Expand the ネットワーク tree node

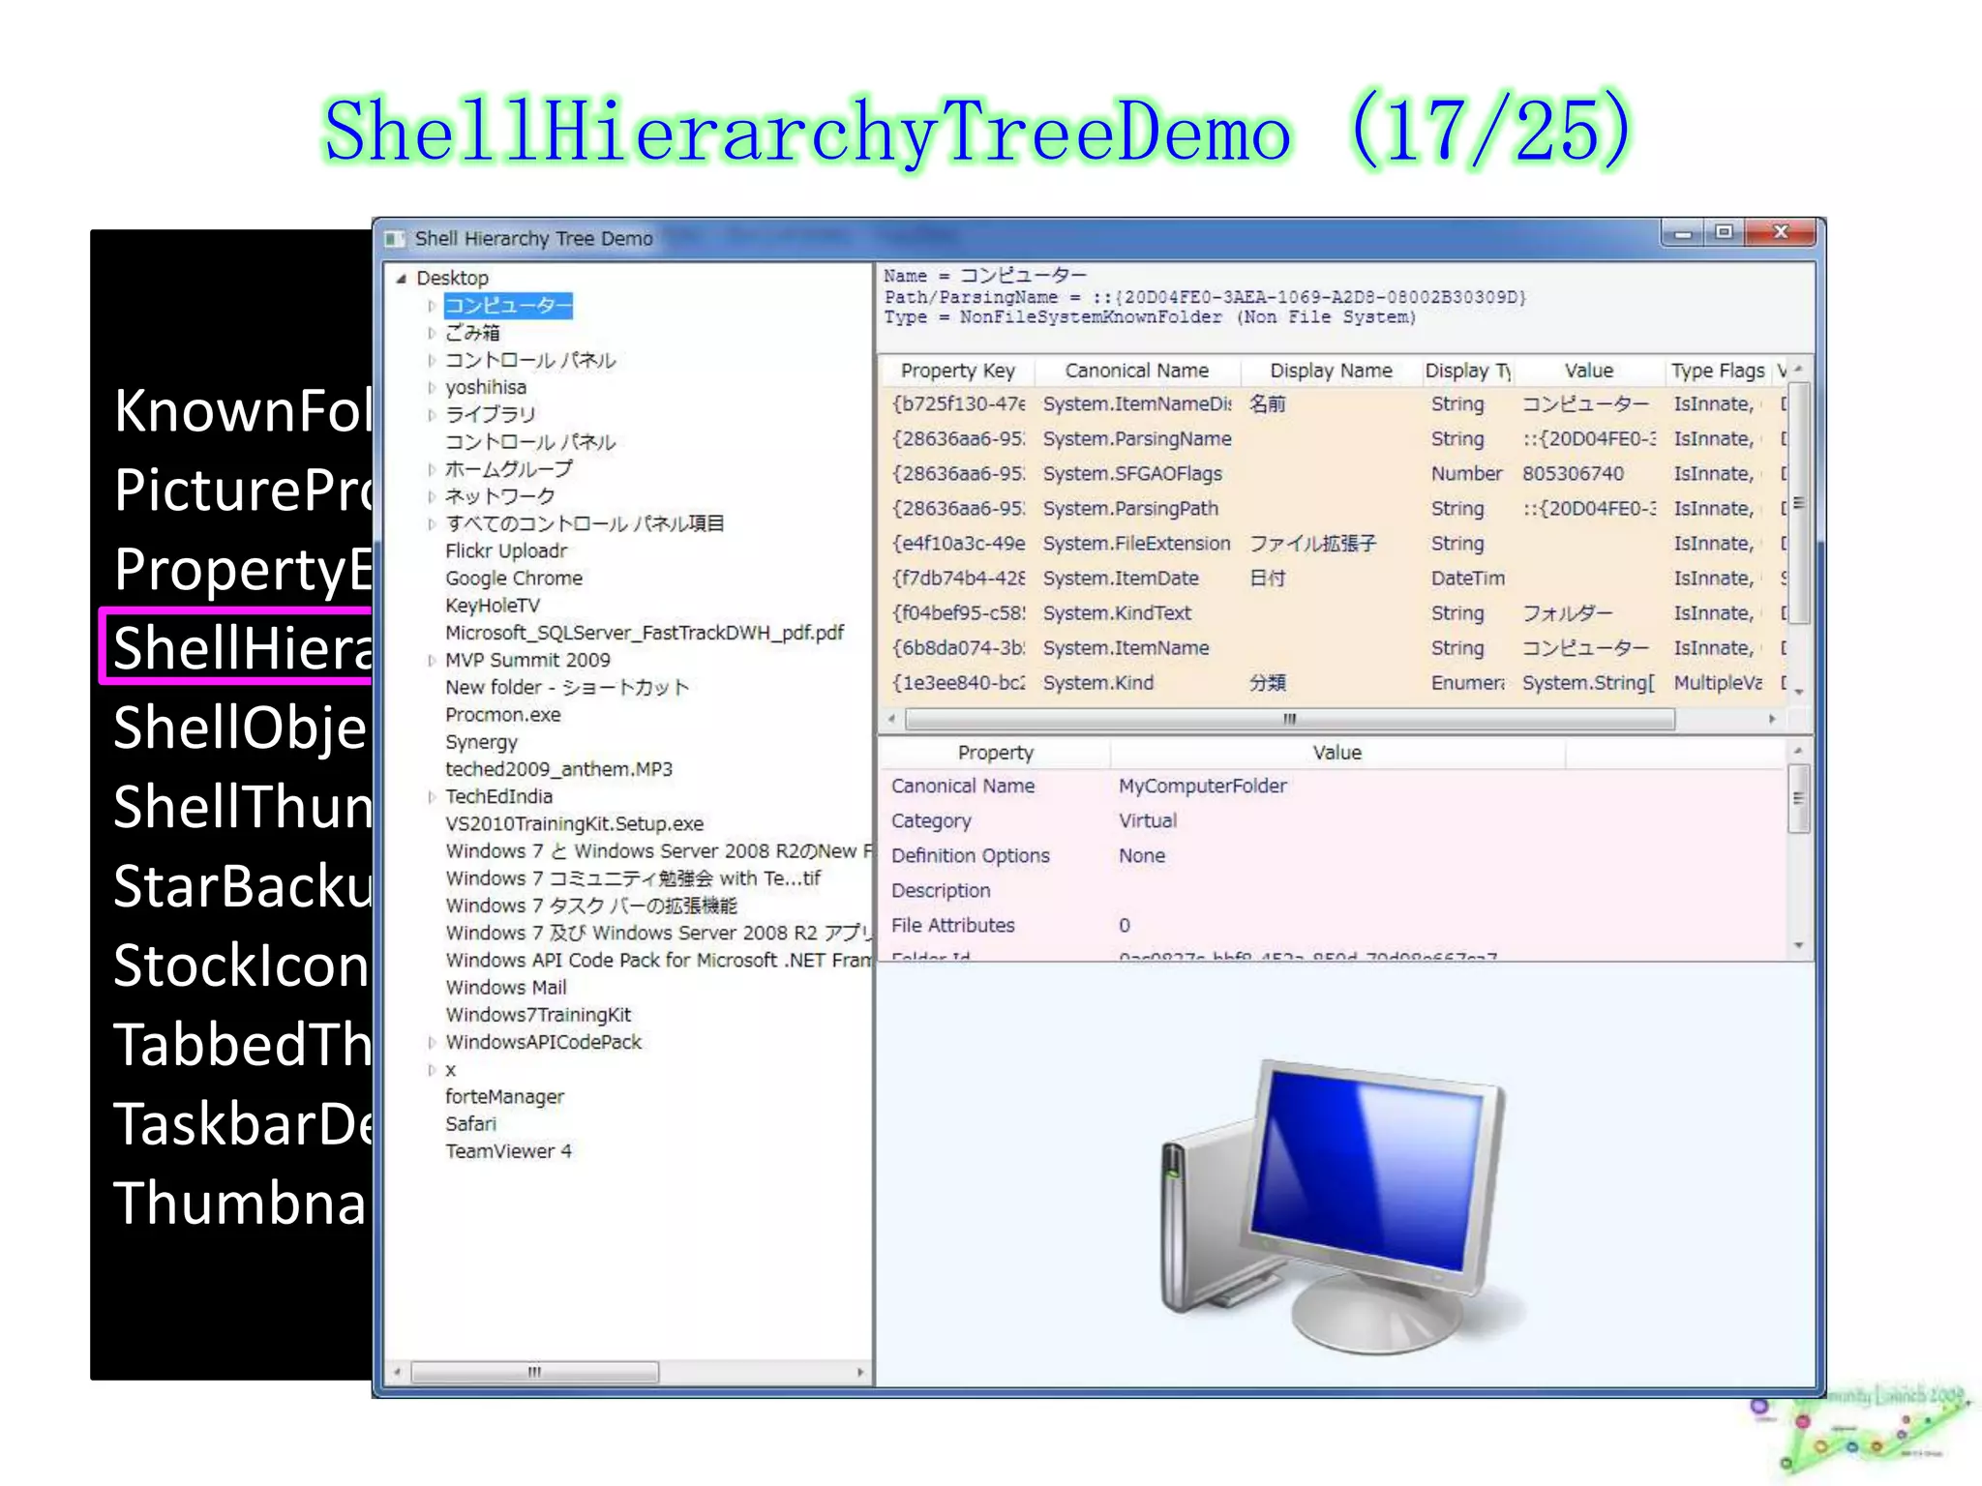point(432,496)
